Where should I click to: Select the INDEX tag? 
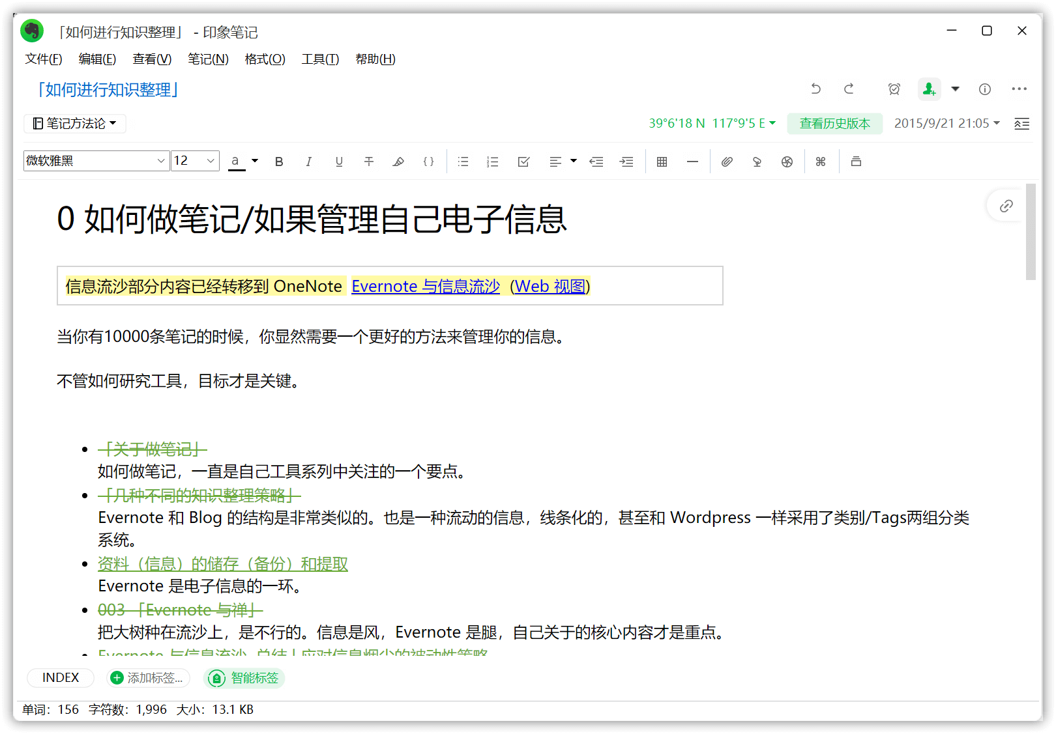tap(61, 678)
